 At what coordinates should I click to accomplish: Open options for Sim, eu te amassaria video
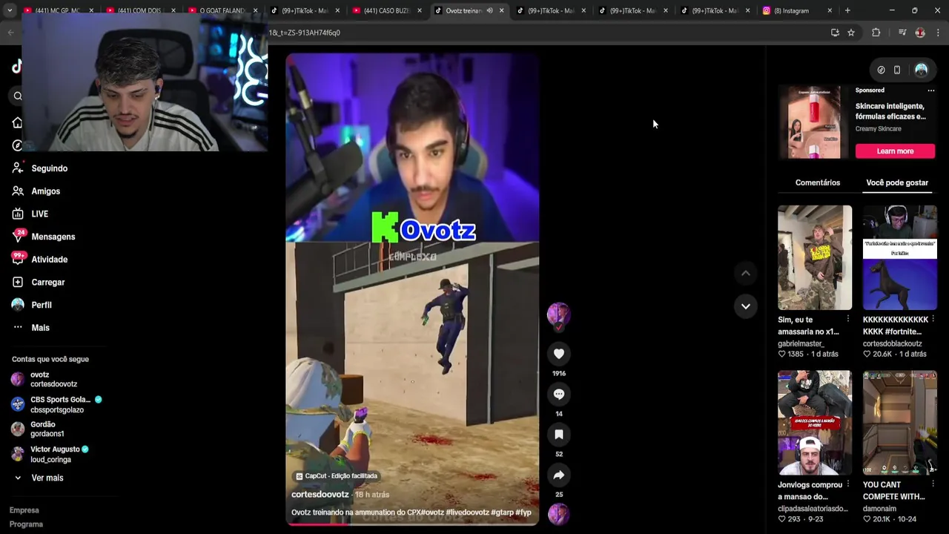[x=848, y=320]
